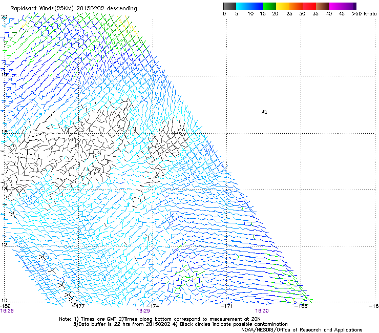This screenshot has width=379, height=333.
Task: Click the purple time label '16:30'
Action: point(262,311)
